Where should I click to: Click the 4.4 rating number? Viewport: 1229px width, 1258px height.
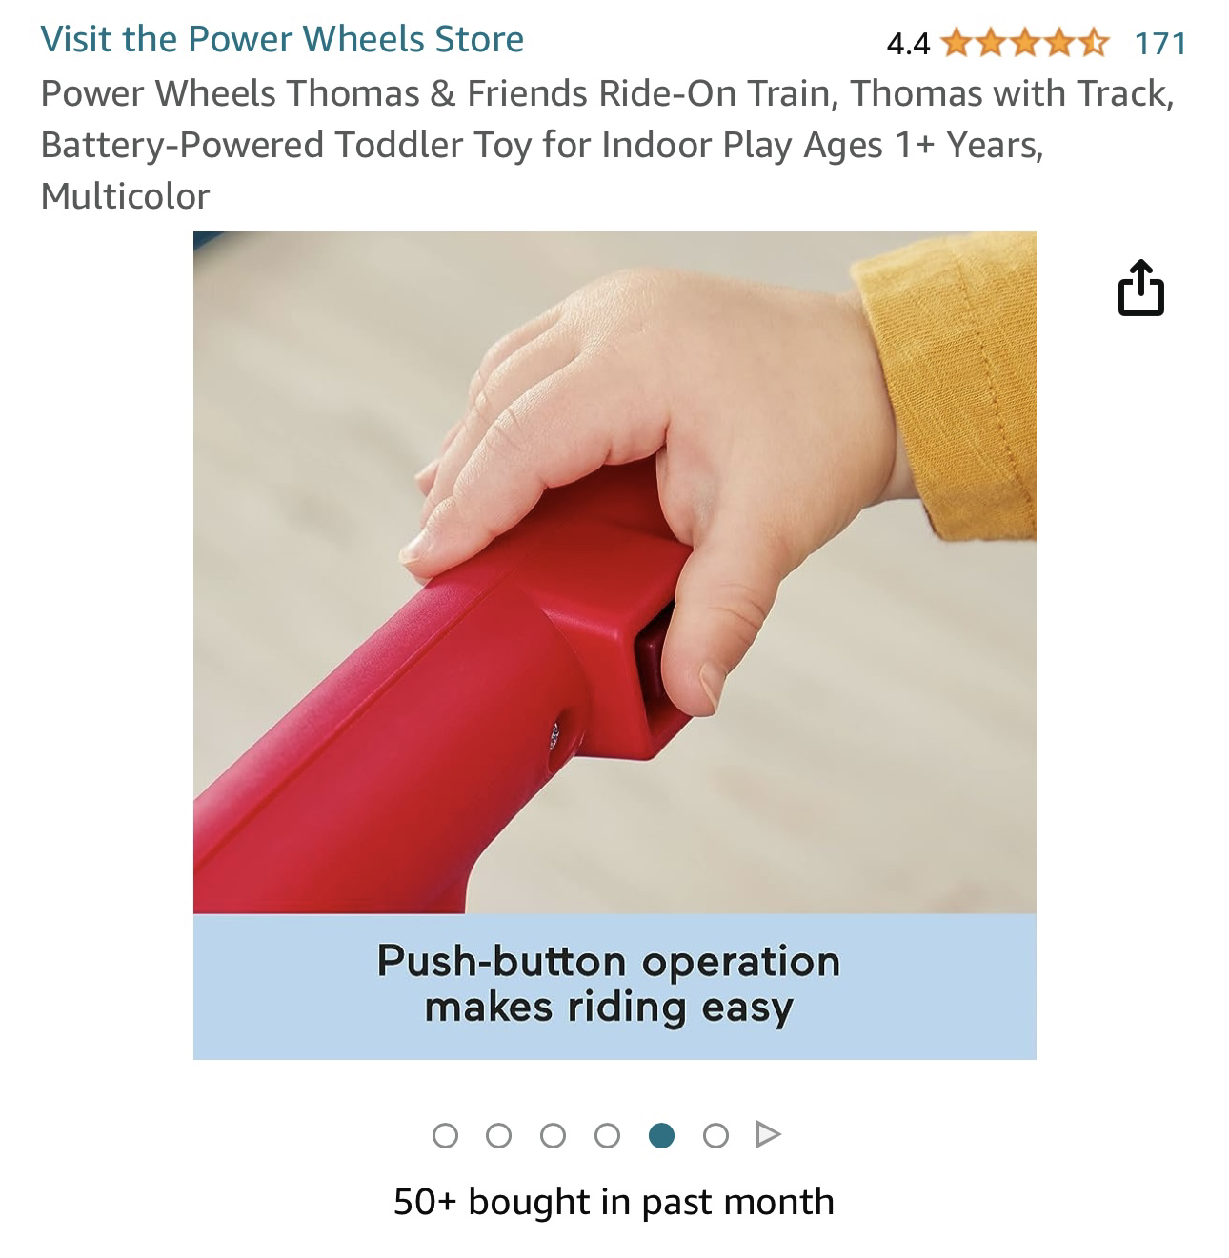(x=908, y=44)
